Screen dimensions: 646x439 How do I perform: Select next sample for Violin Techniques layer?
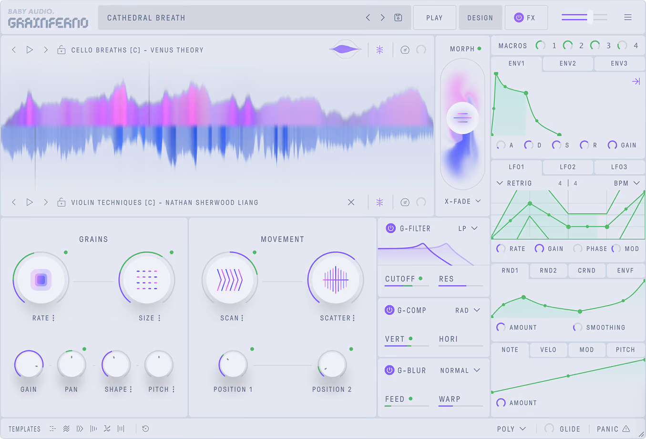click(x=46, y=202)
